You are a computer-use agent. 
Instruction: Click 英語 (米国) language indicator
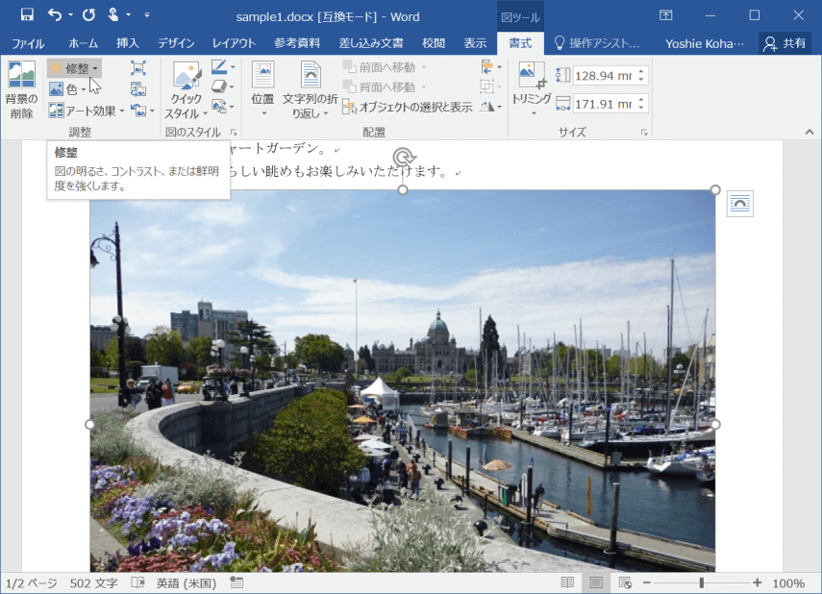187,583
